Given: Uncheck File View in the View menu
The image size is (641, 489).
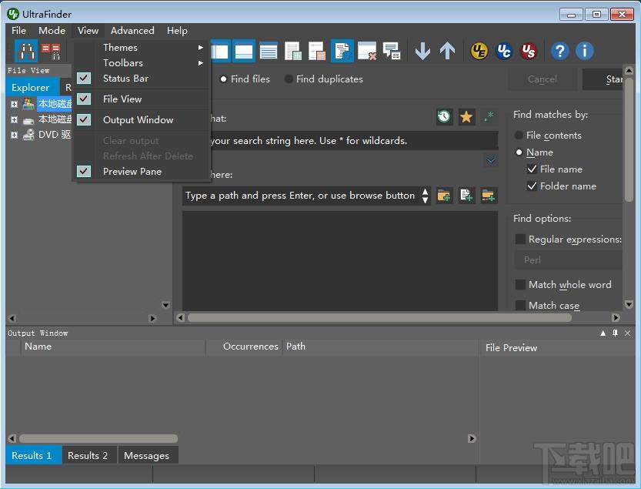Looking at the screenshot, I should 141,99.
